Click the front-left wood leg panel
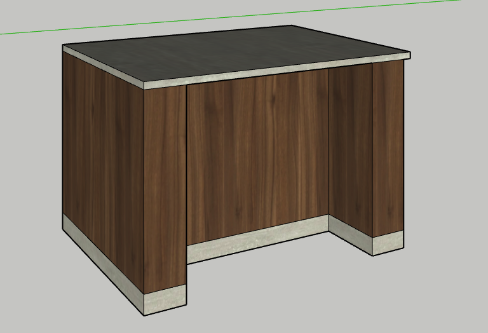The height and width of the screenshot is (333, 488). coord(165,191)
